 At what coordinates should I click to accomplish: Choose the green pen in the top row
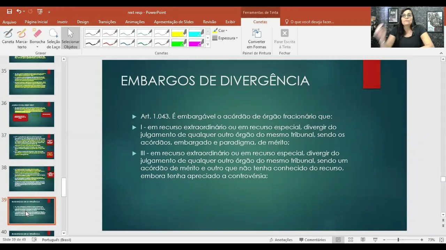pyautogui.click(x=145, y=33)
